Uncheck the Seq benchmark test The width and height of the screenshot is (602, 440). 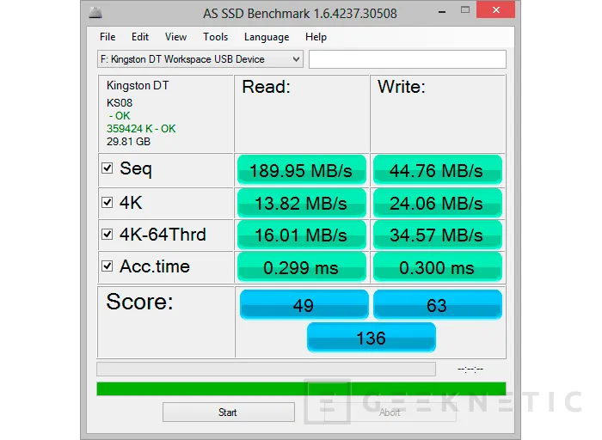107,169
